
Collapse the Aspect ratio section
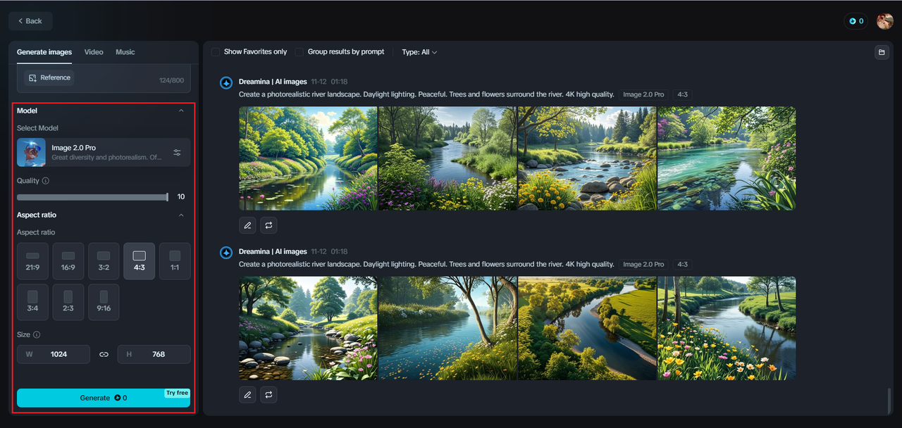(181, 215)
